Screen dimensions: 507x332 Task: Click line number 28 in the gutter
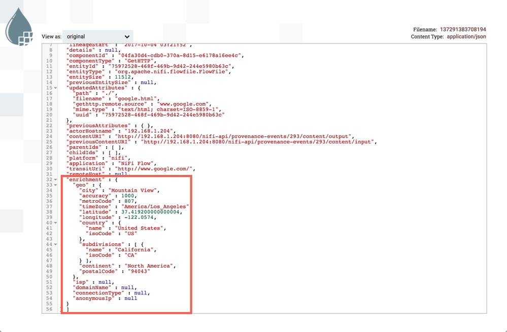pos(50,158)
